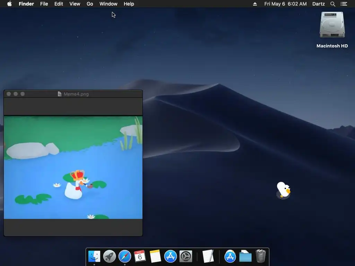The width and height of the screenshot is (355, 266).
Task: Minimize the Meme4.png window
Action: point(16,94)
